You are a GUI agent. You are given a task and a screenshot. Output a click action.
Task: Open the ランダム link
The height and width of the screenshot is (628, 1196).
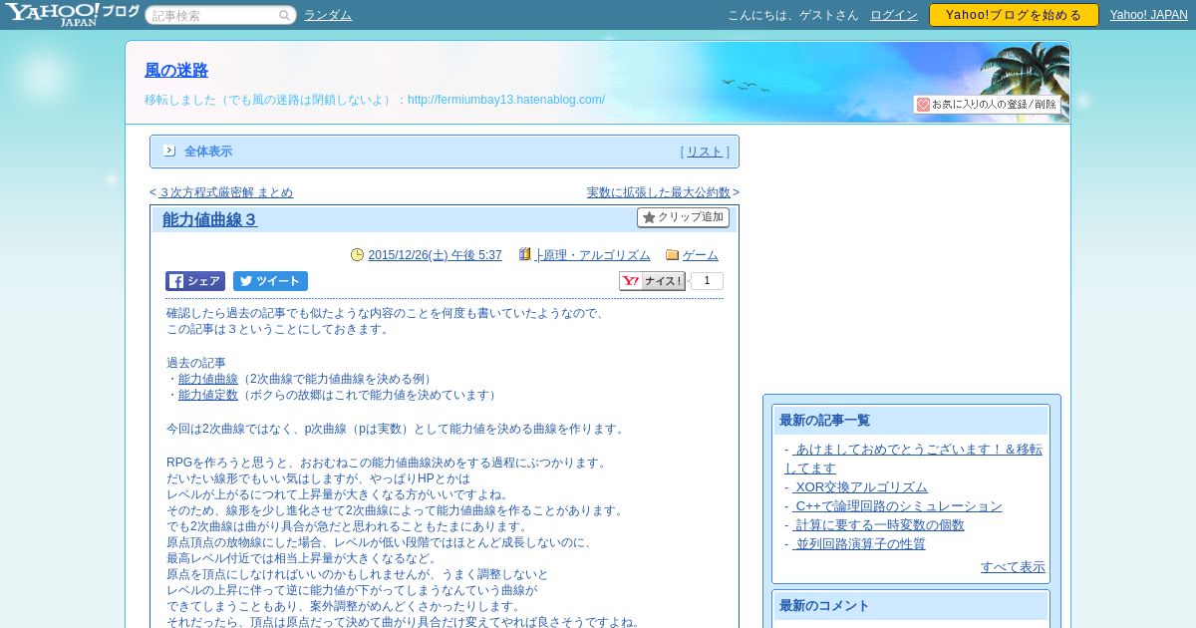click(328, 15)
